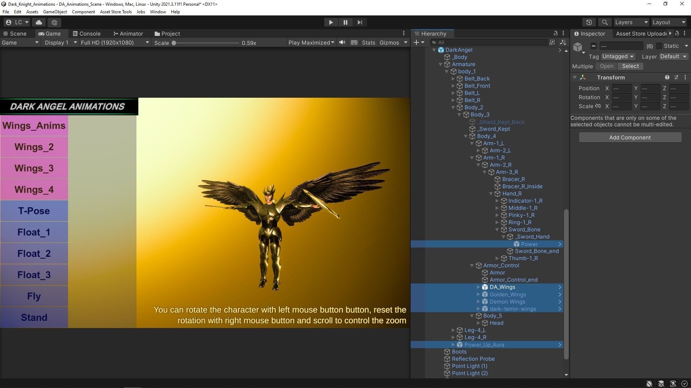Screen dimensions: 691x388
Task: Expand the Belt_Back tree node
Action: pyautogui.click(x=453, y=79)
